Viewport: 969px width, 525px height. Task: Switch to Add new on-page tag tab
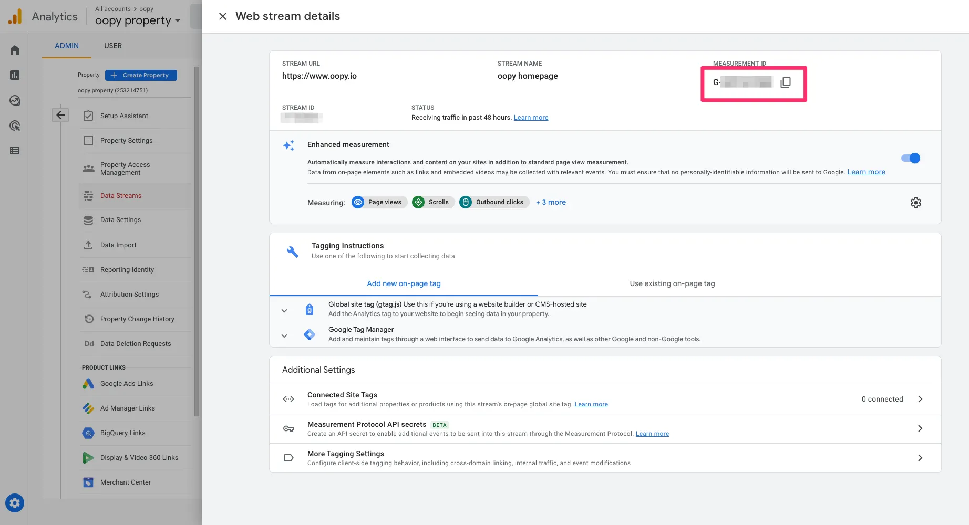[404, 283]
